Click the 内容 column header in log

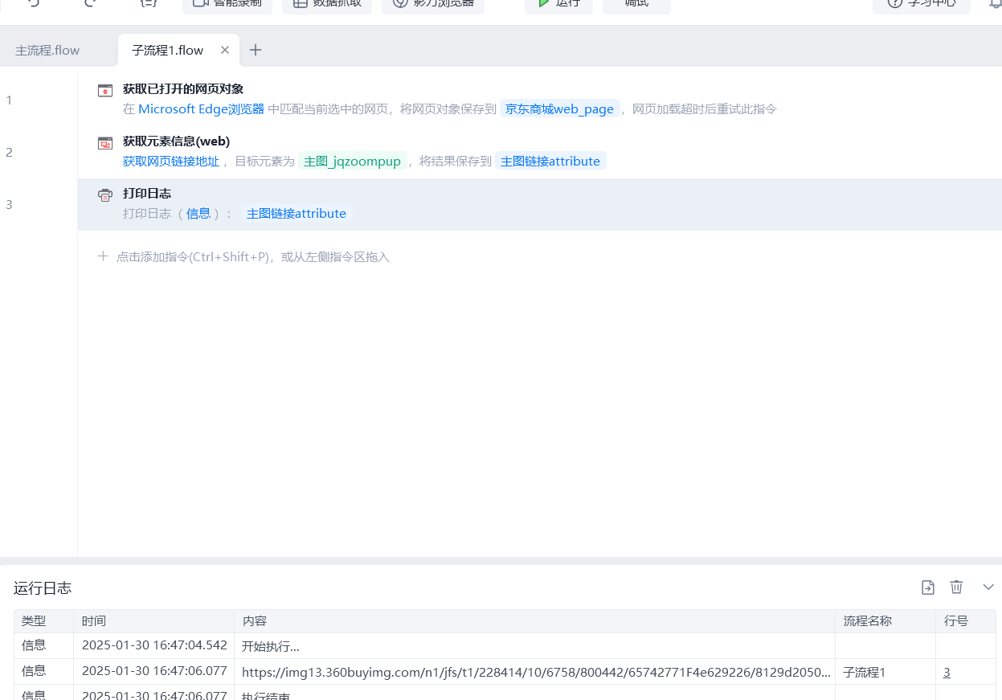tap(255, 621)
